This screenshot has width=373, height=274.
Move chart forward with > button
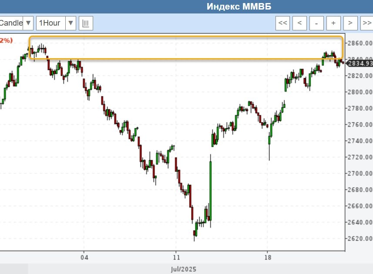click(350, 23)
